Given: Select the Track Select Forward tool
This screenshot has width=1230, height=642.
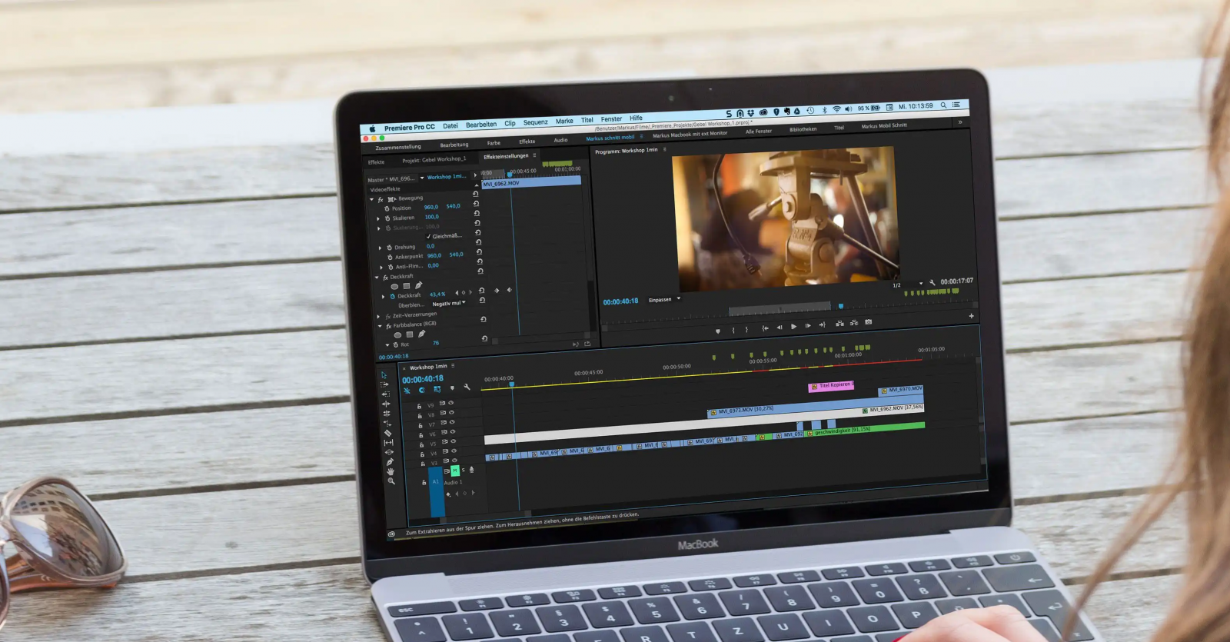Looking at the screenshot, I should coord(384,384).
